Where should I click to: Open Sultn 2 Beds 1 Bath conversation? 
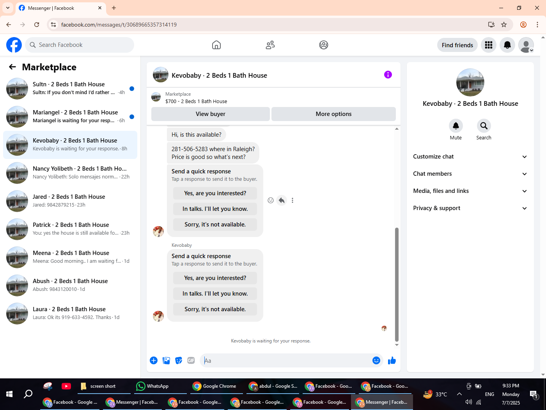pyautogui.click(x=70, y=88)
